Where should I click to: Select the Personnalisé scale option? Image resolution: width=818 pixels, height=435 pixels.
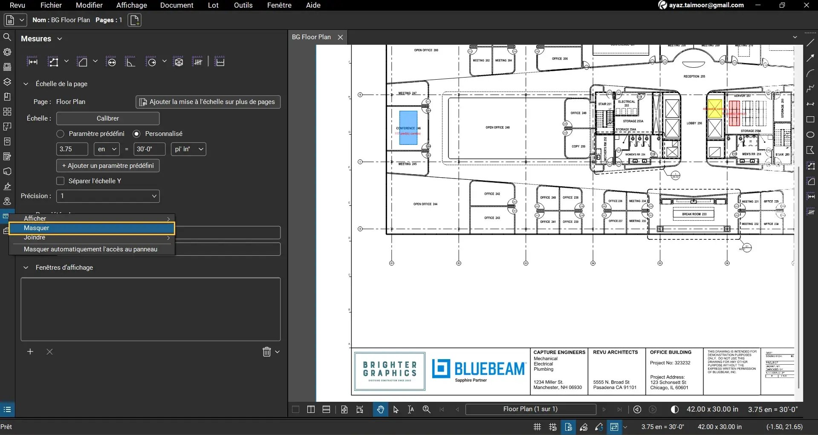pos(137,133)
